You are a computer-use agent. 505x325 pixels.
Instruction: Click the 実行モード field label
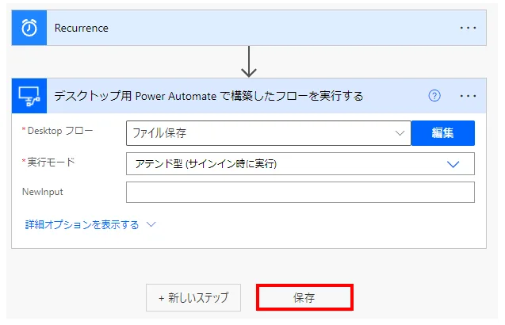point(49,162)
